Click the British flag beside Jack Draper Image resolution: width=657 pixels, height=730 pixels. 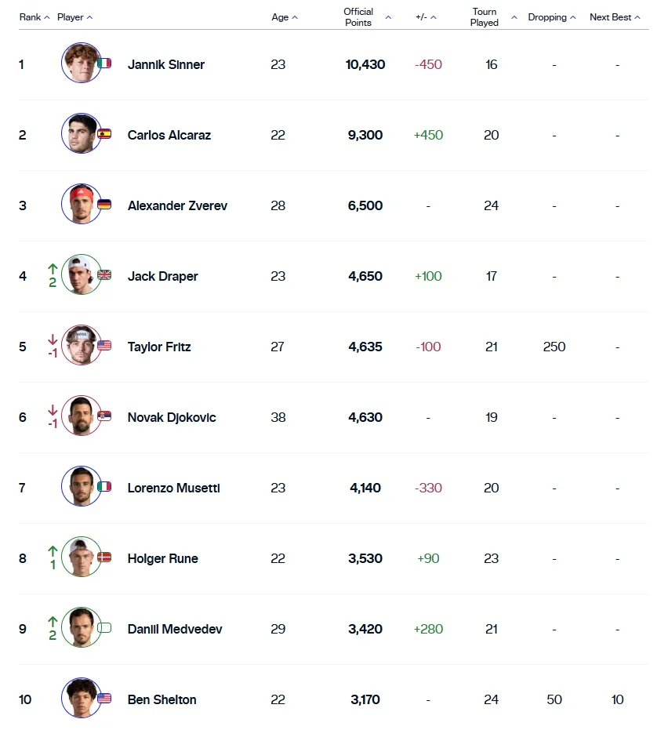pyautogui.click(x=104, y=275)
